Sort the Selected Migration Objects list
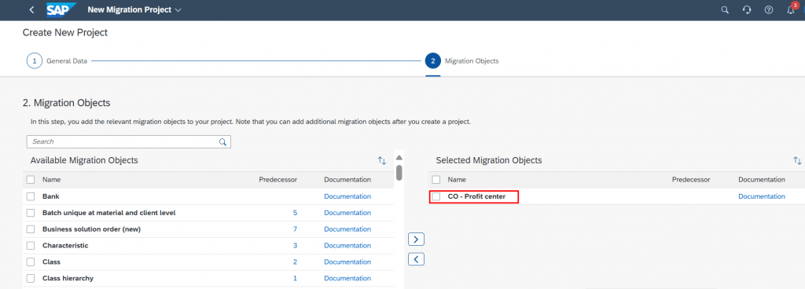 [x=797, y=160]
